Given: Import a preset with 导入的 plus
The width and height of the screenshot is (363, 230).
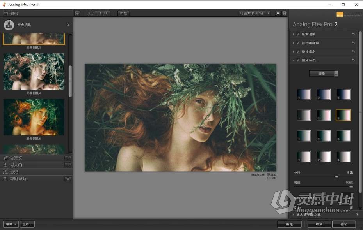Looking at the screenshot, I should (x=68, y=165).
